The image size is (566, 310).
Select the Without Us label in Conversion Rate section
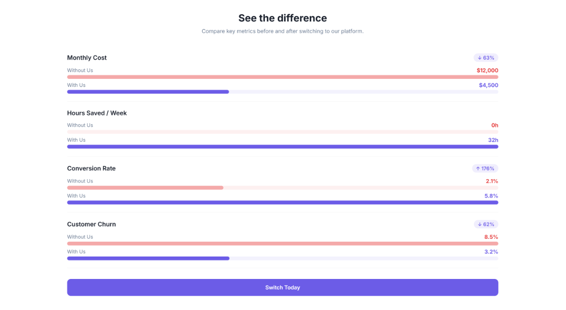point(80,181)
